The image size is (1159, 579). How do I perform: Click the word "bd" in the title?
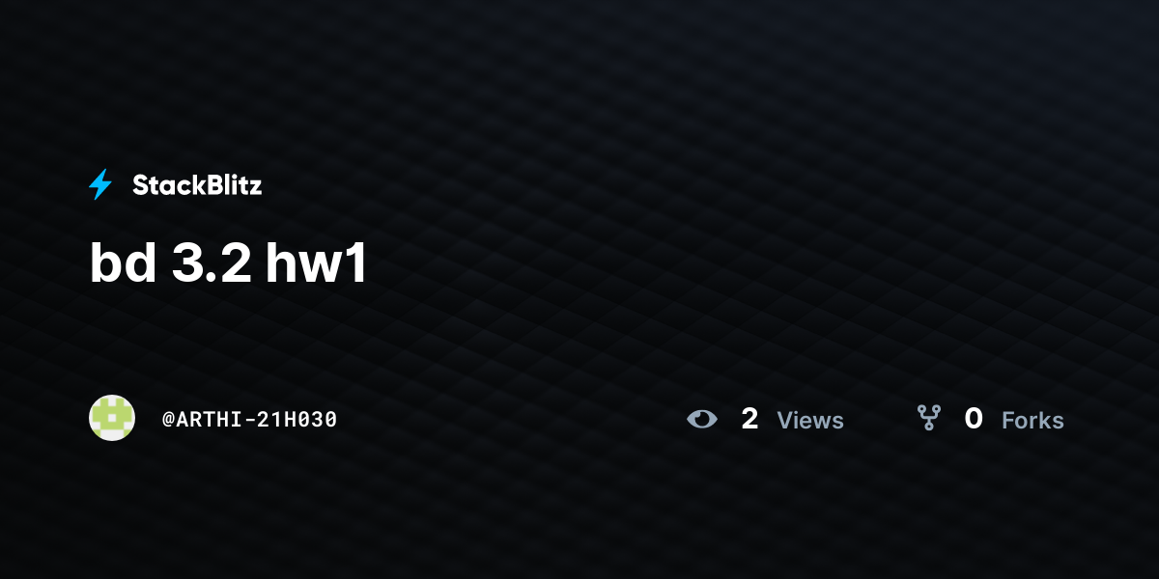tap(123, 263)
